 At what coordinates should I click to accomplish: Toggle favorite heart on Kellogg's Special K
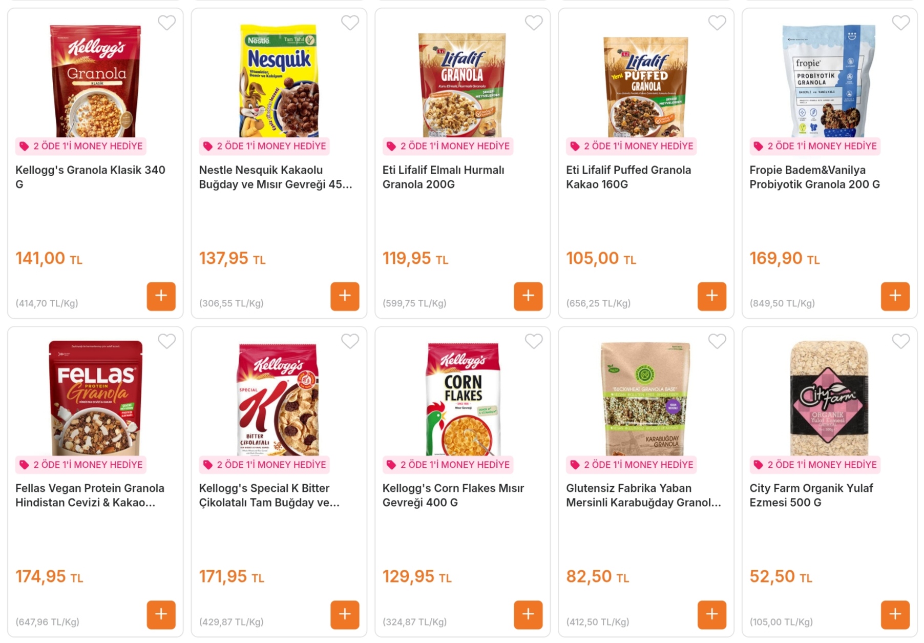point(350,341)
